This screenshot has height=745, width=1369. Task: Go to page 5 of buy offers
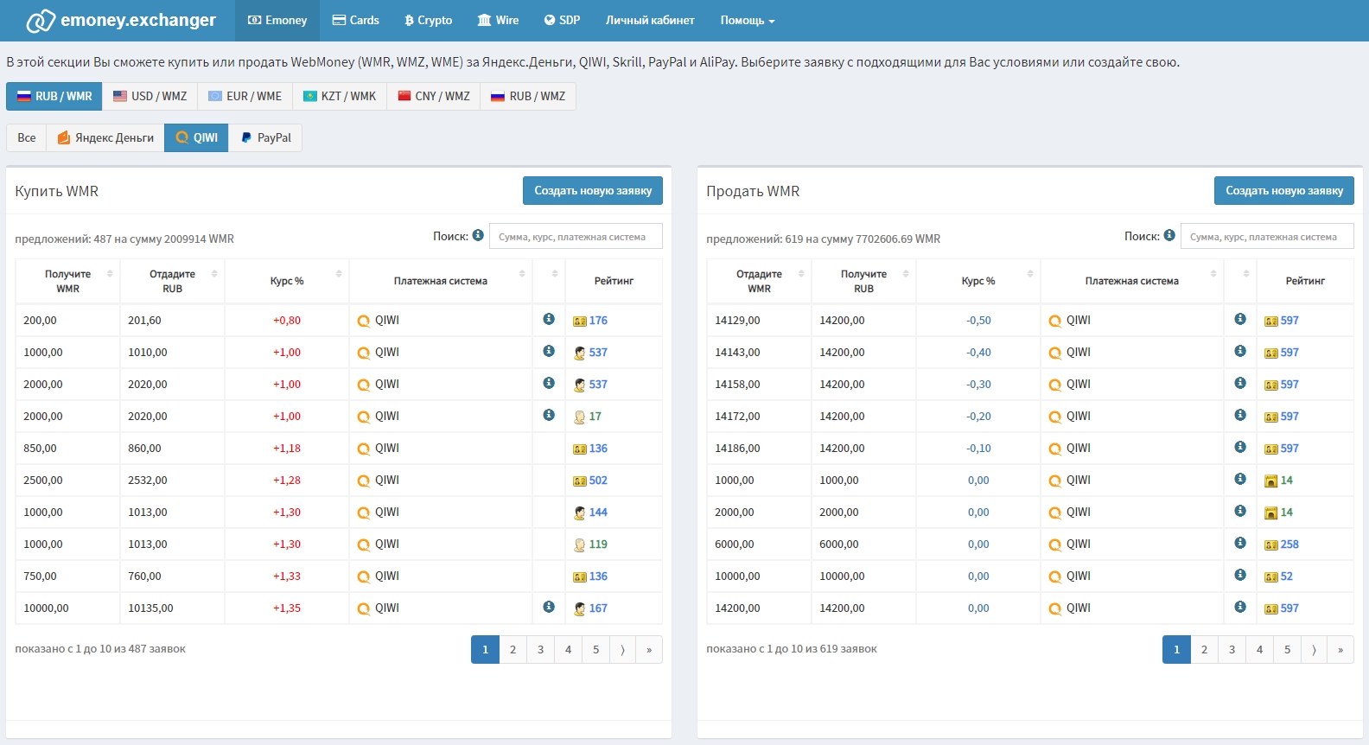pyautogui.click(x=595, y=650)
